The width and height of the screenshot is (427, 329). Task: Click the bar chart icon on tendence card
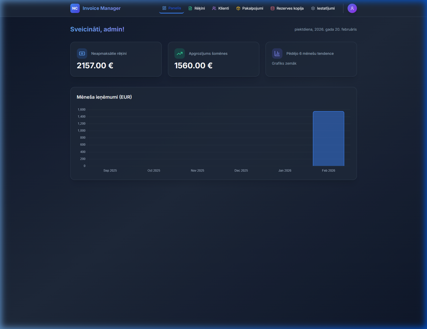277,53
